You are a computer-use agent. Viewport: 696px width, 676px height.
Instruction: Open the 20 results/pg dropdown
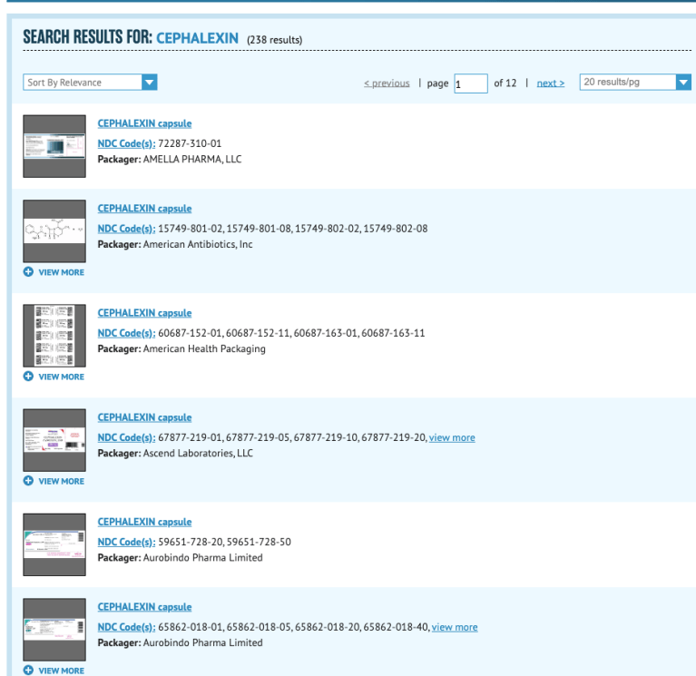click(x=635, y=83)
